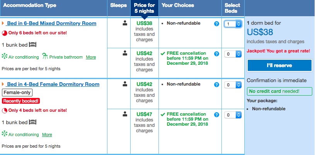Show more amenities for the female dormitory
This screenshot has width=315, height=155.
47,135
